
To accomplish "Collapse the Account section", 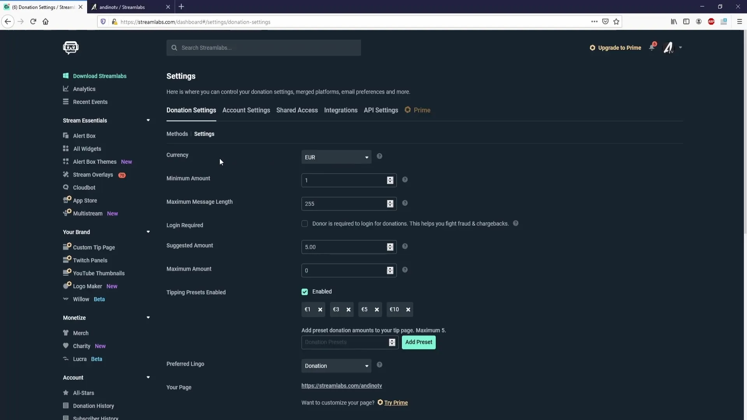I will 148,377.
